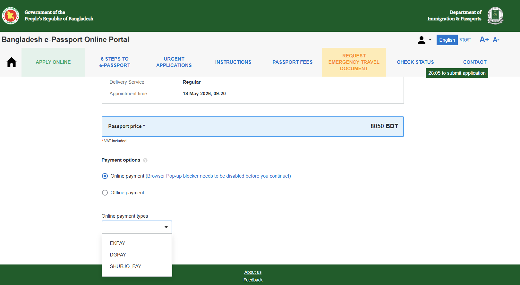
Task: Open Request Emergency Travel Document tab
Action: pyautogui.click(x=354, y=62)
